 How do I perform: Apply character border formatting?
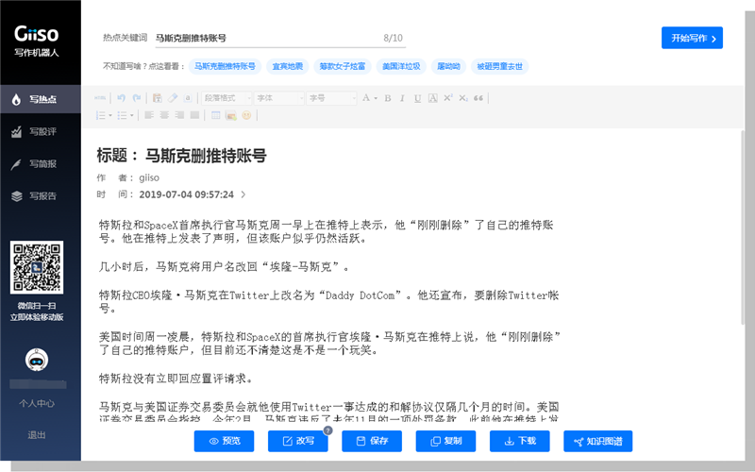point(433,98)
